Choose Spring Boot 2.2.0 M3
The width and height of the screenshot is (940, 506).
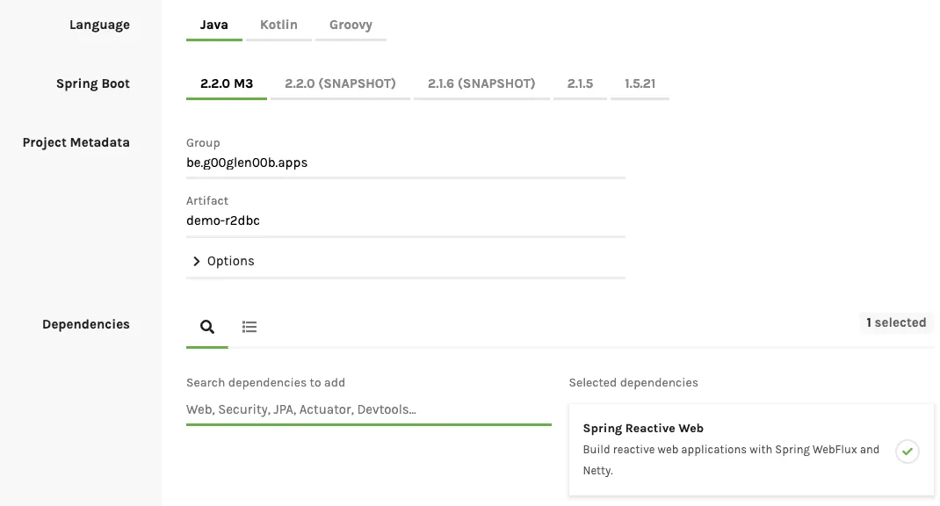tap(227, 84)
